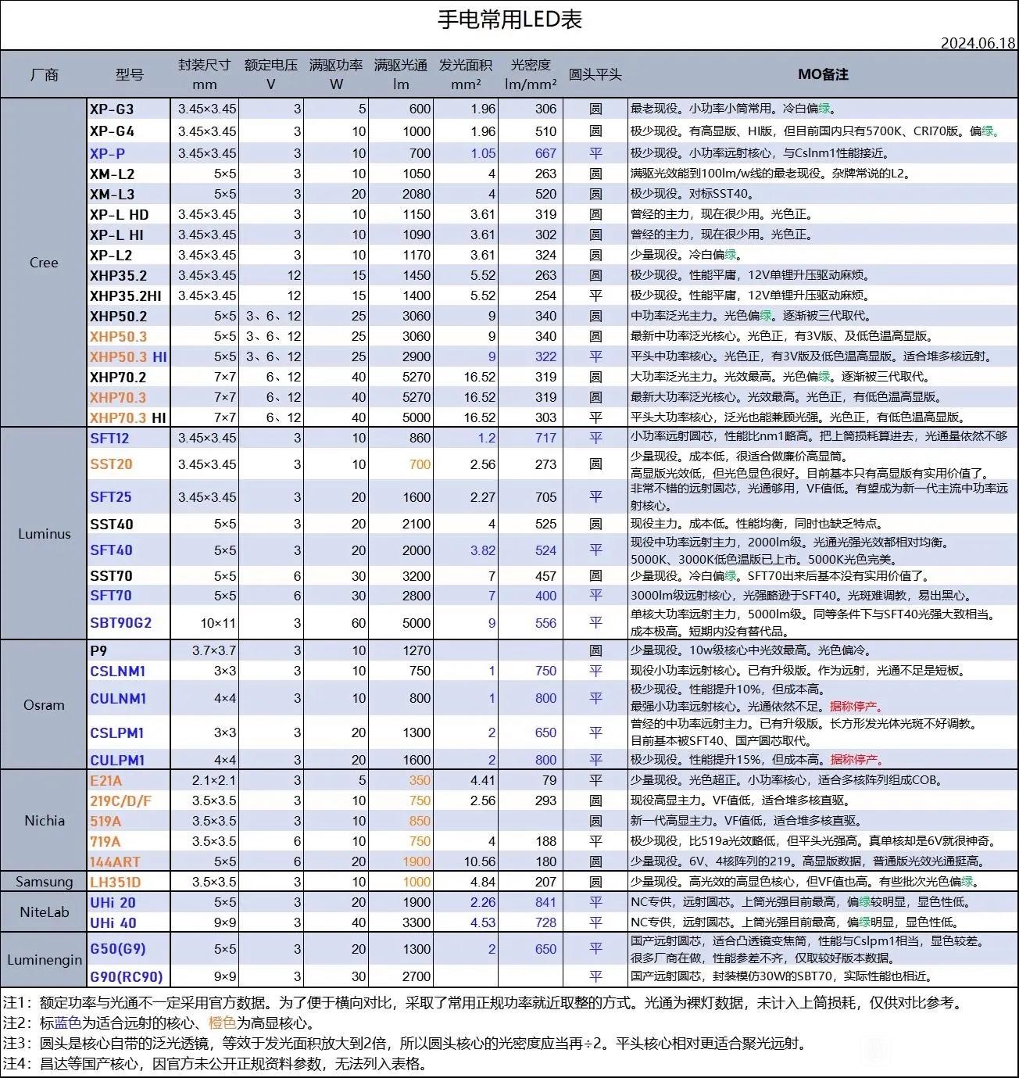Select the E21A model cell
The height and width of the screenshot is (1078, 1019).
coord(129,780)
